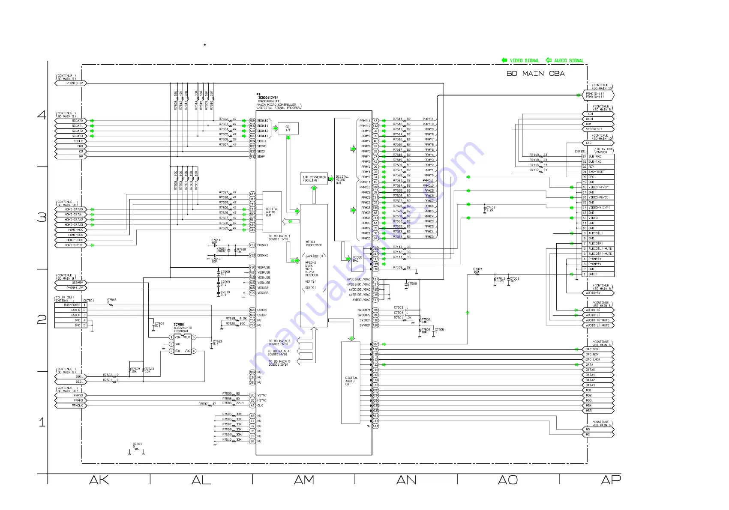729x510 pixels.
Task: Click the SDDAT0 signal tag
Action: click(x=71, y=121)
